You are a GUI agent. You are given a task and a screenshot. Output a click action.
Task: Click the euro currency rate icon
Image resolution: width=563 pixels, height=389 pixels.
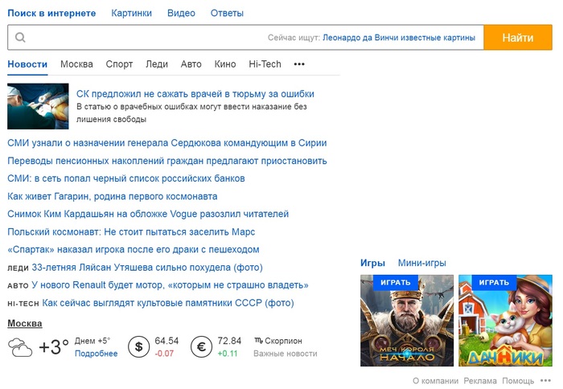[201, 346]
